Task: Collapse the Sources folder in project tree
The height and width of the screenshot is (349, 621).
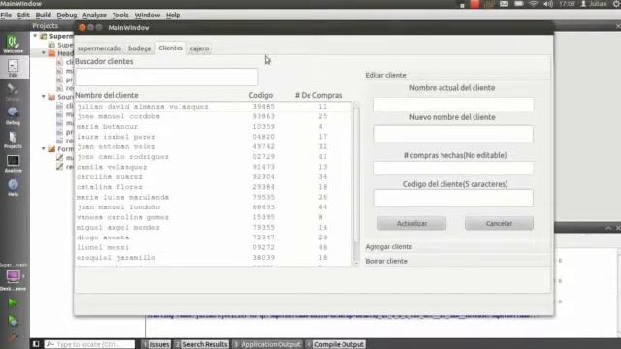Action: (43, 97)
